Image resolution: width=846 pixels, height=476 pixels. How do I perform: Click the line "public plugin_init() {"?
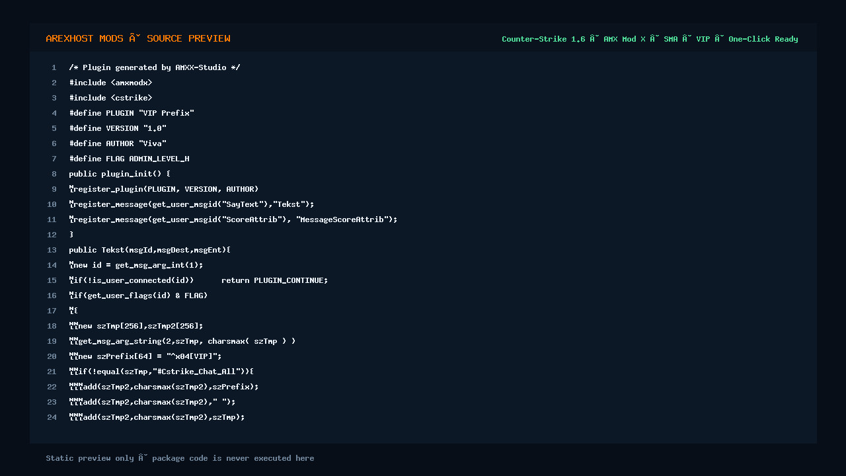click(120, 174)
